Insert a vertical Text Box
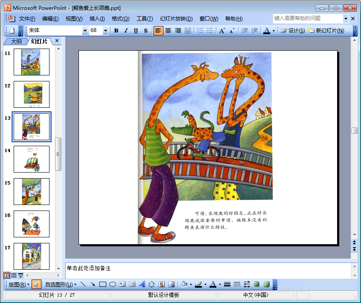This screenshot has height=303, width=361. coord(132,284)
